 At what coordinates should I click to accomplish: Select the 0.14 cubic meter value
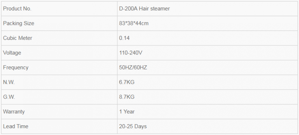coord(124,38)
